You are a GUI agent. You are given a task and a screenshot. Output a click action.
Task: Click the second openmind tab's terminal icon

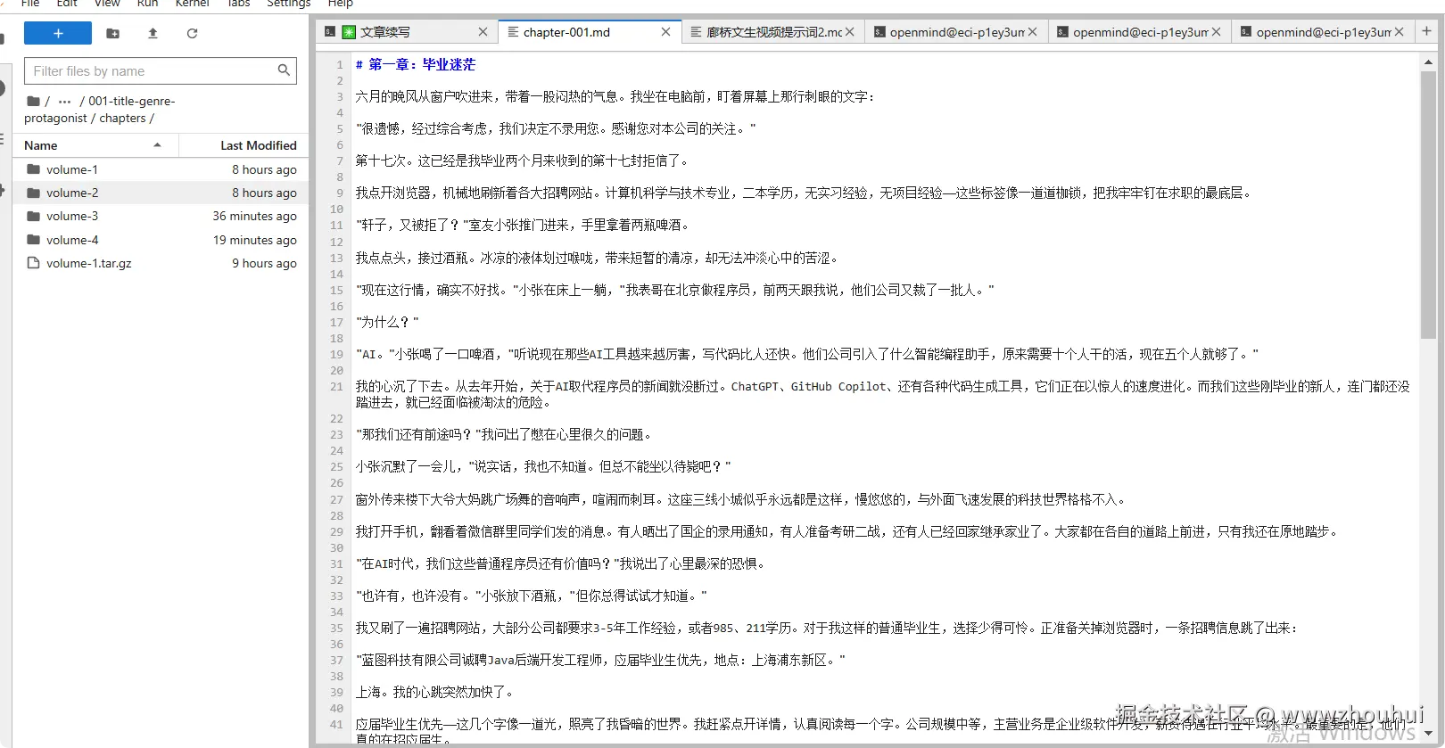[1062, 32]
